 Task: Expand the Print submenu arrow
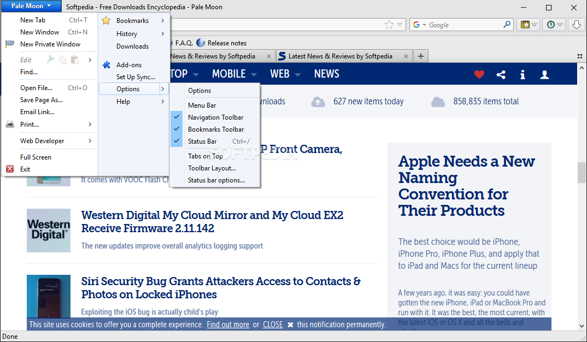click(x=90, y=124)
